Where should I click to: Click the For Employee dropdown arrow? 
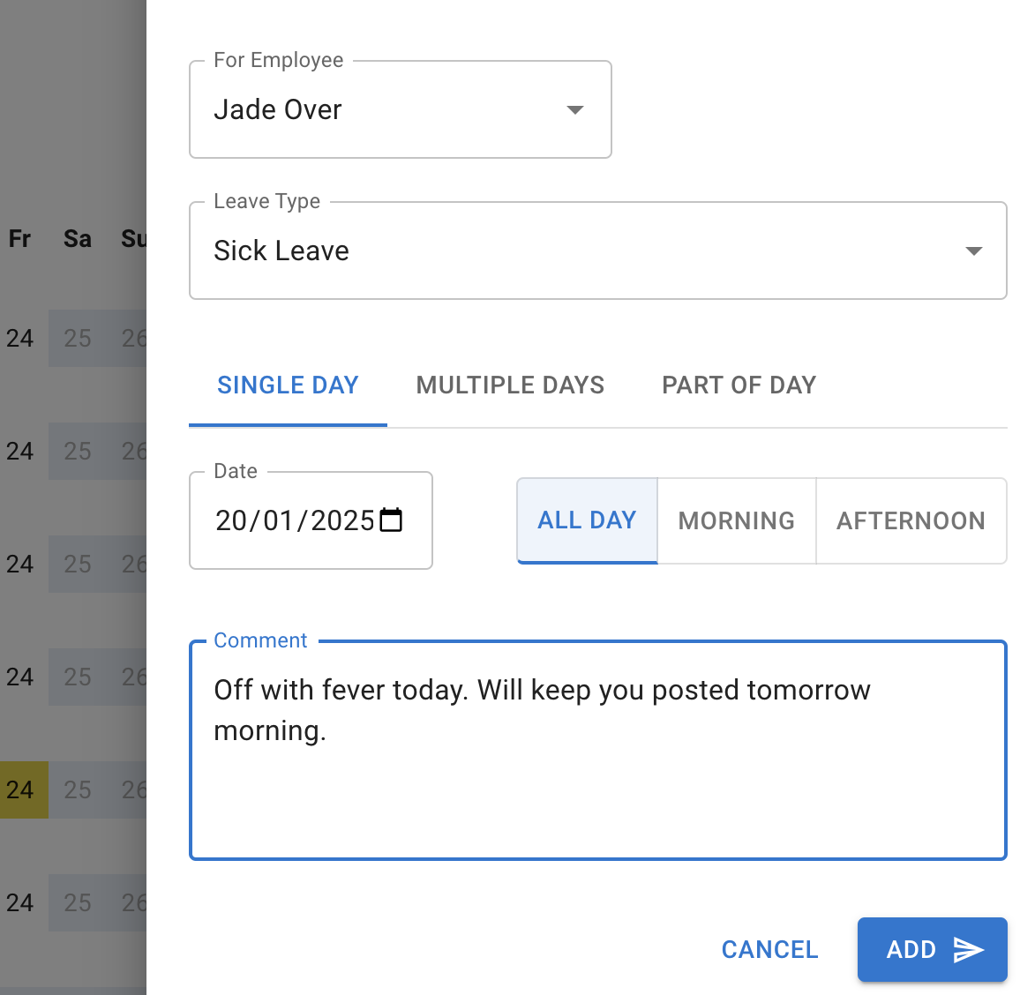[x=574, y=109]
